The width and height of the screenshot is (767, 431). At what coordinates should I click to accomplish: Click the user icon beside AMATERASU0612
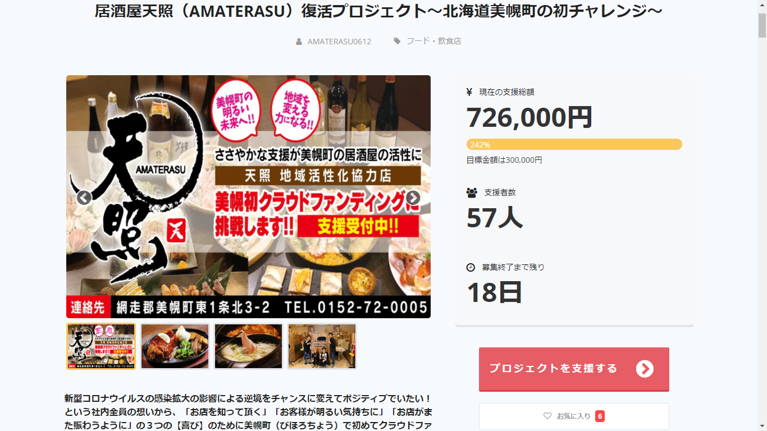(299, 41)
